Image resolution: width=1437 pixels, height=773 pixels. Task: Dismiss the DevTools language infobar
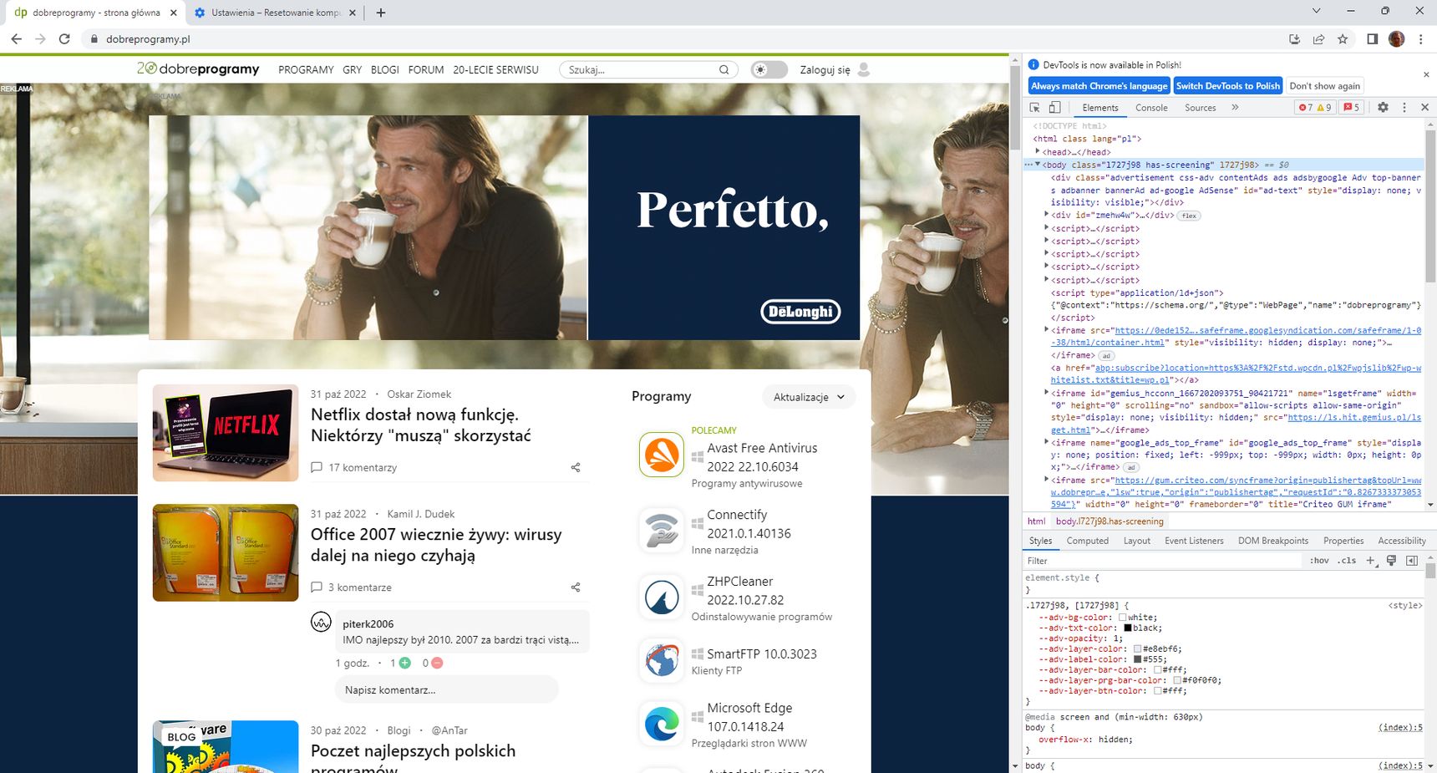[x=1426, y=75]
